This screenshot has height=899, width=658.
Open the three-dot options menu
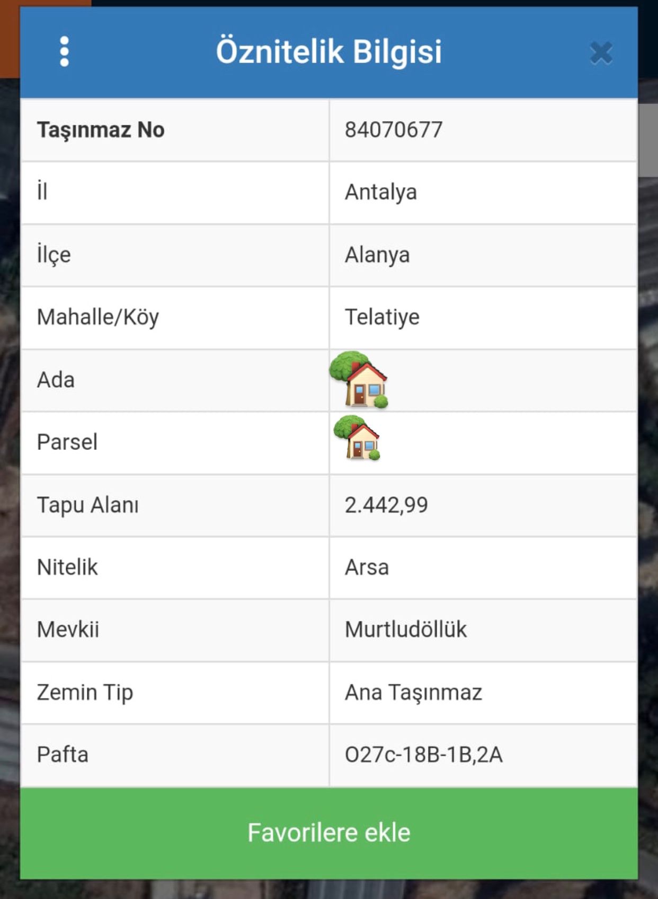pos(64,51)
